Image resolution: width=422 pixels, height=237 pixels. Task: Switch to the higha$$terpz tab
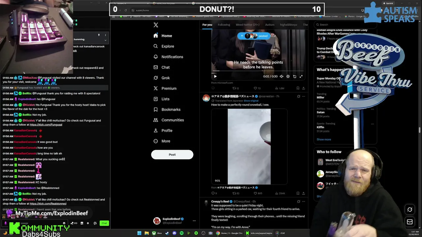288,25
